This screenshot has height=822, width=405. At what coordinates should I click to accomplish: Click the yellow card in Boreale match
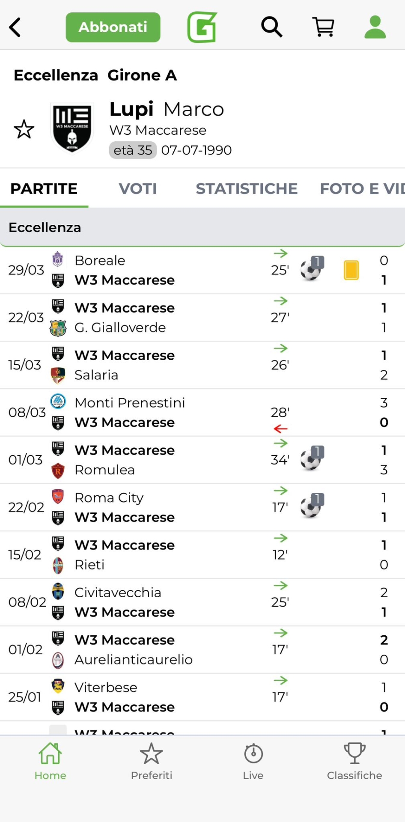tap(351, 270)
